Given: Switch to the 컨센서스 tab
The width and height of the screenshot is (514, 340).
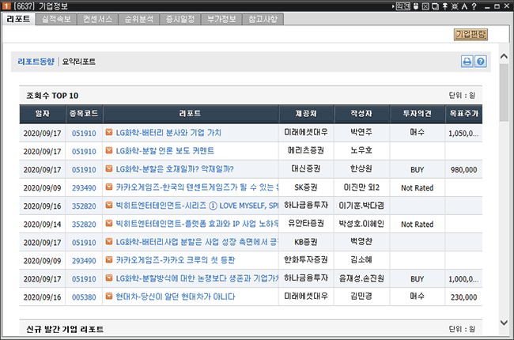Looking at the screenshot, I should (98, 19).
